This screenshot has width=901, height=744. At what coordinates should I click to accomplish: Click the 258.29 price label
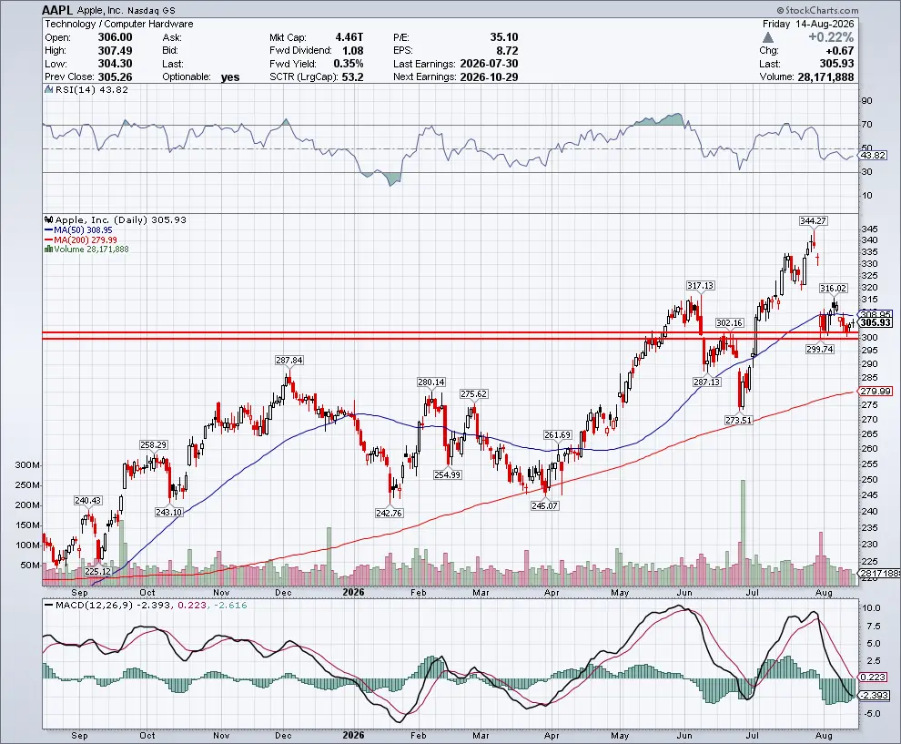[x=154, y=445]
